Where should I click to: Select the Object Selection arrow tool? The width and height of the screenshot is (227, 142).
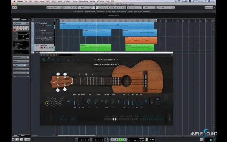(x=97, y=8)
